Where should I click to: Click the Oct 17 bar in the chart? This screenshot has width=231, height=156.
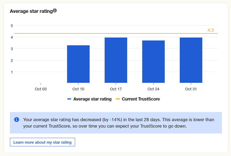point(116,60)
